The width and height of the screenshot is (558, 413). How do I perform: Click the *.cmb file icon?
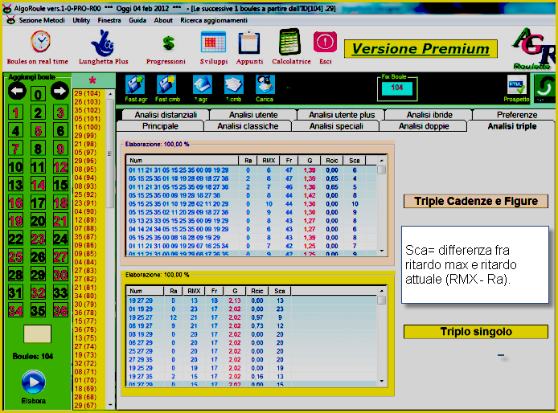233,84
